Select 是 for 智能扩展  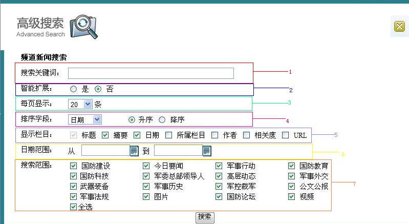74,89
